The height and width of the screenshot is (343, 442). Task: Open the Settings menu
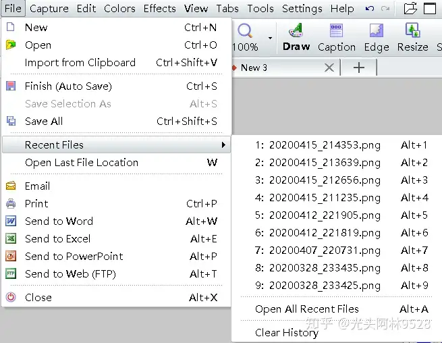302,9
